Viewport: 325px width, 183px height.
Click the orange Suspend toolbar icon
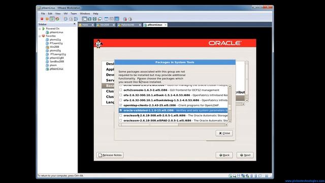click(x=47, y=19)
